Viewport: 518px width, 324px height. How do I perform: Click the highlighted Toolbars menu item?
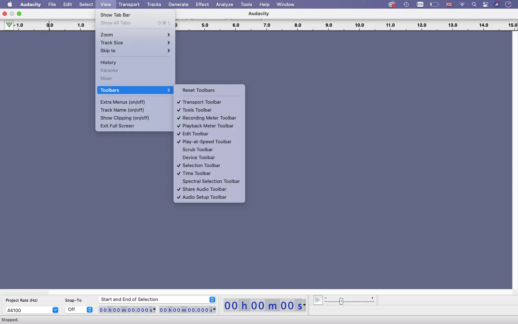135,90
